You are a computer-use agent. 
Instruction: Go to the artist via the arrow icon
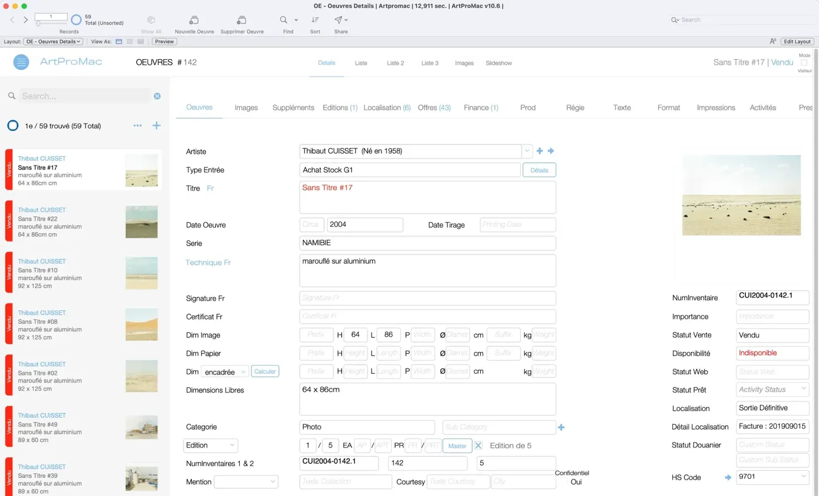(550, 151)
